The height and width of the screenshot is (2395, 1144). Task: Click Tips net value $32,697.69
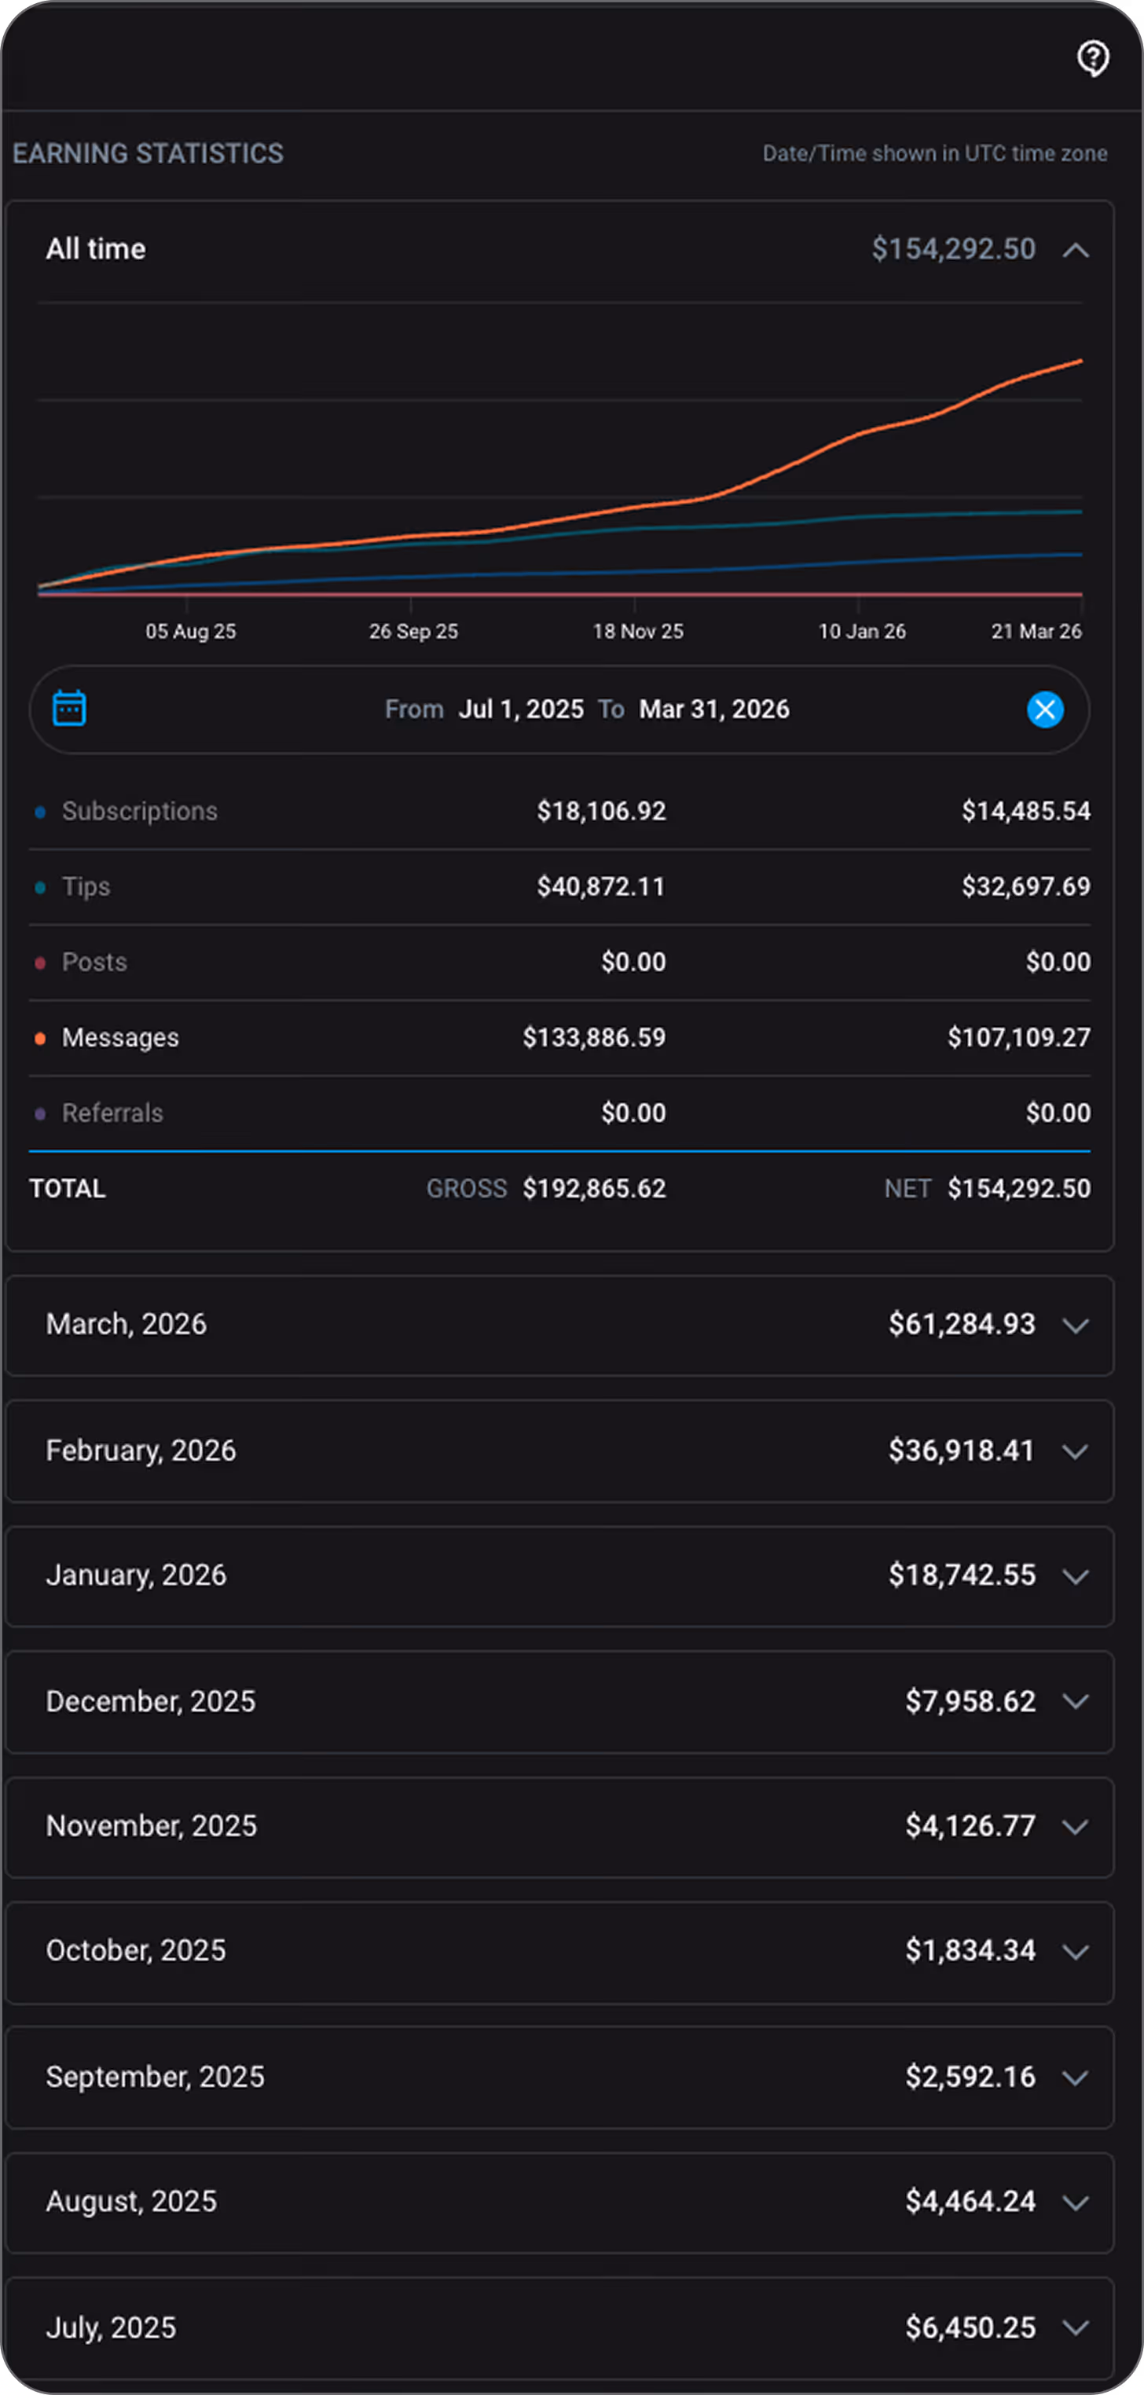pos(1026,886)
